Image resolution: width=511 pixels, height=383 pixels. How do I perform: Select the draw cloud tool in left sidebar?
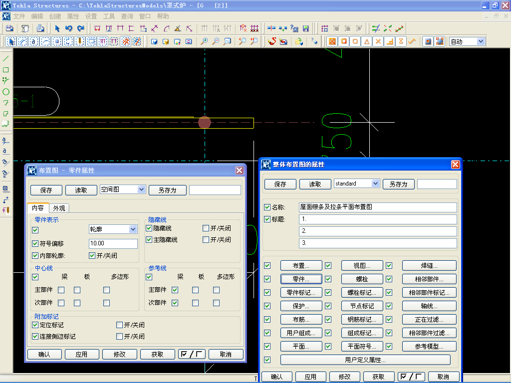click(x=5, y=124)
